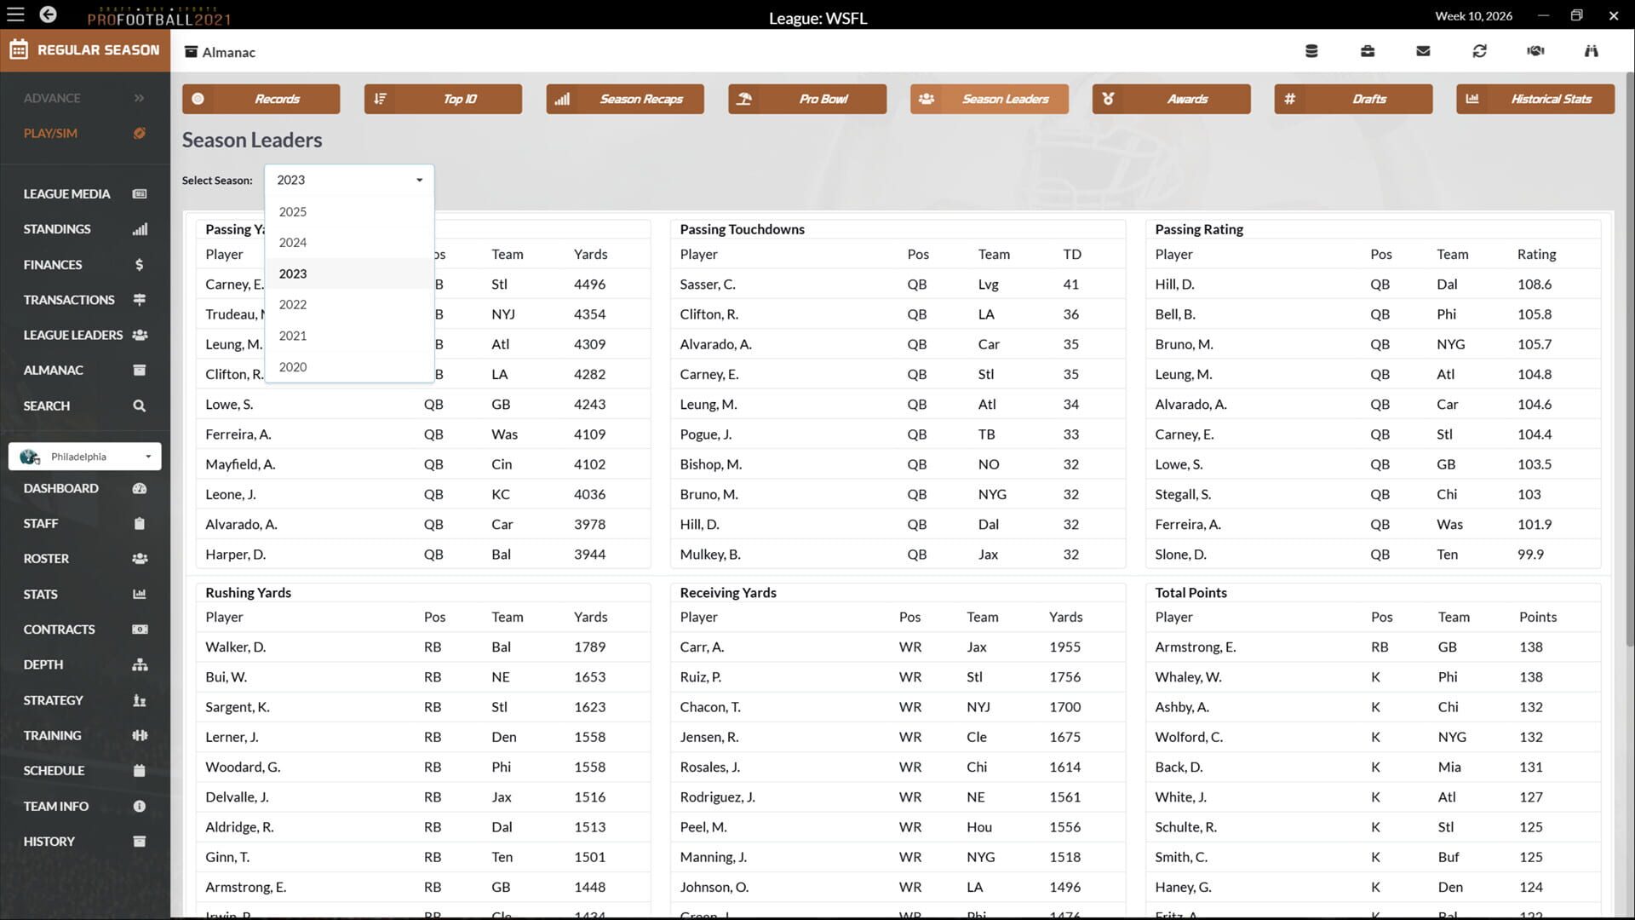This screenshot has width=1635, height=920.
Task: Click the Contracts money icon
Action: coord(140,630)
